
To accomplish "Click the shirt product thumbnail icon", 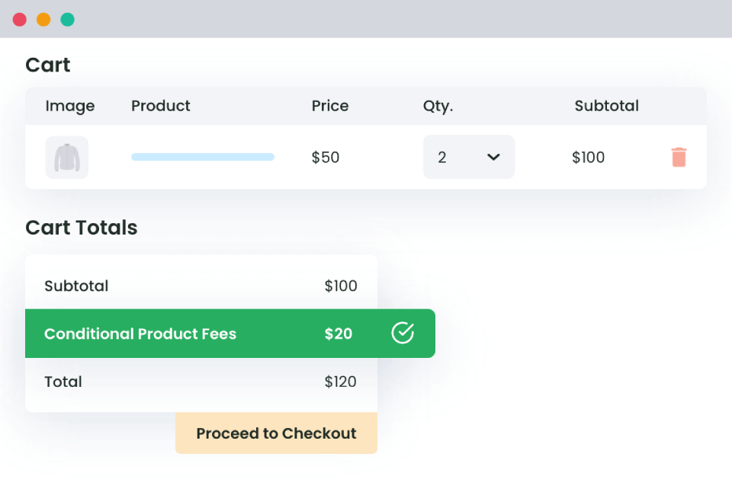I will 67,157.
